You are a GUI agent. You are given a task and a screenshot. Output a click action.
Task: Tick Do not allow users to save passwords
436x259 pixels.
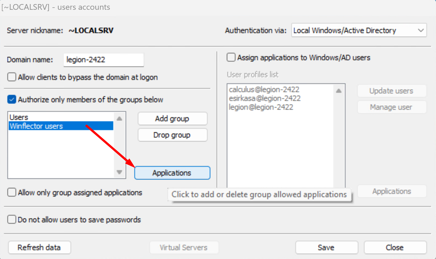pyautogui.click(x=12, y=219)
